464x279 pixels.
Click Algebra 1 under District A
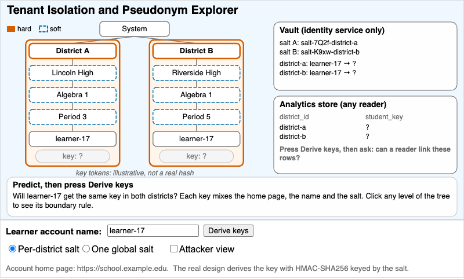[x=72, y=95]
